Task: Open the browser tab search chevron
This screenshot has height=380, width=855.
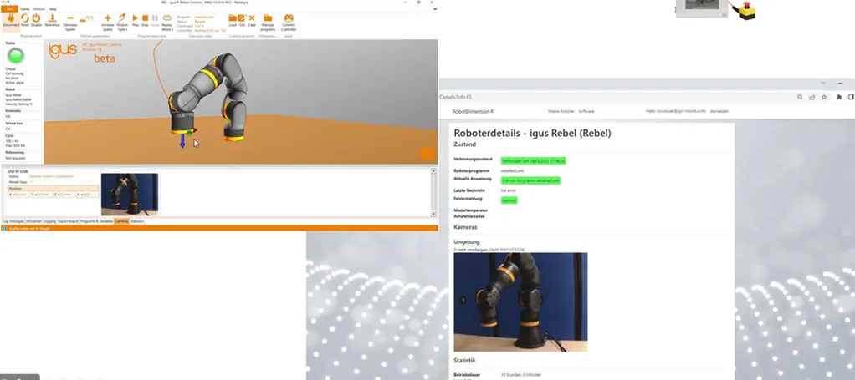Action: tap(823, 83)
